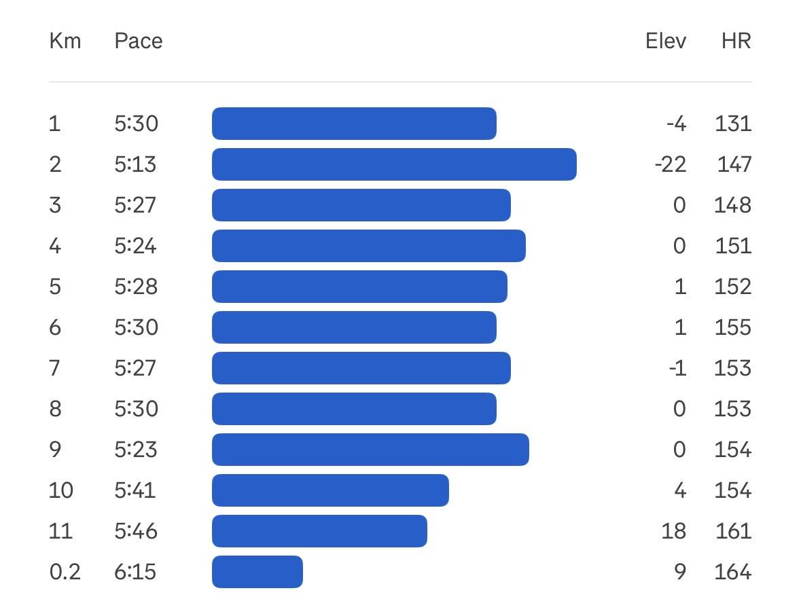This screenshot has width=801, height=616.
Task: Click the shortest bar for the 0.2 split
Action: tap(257, 572)
